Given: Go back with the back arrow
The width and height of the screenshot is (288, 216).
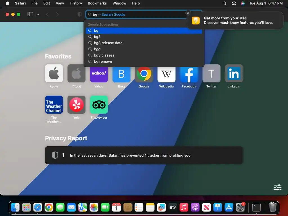Looking at the screenshot, I should [47, 14].
